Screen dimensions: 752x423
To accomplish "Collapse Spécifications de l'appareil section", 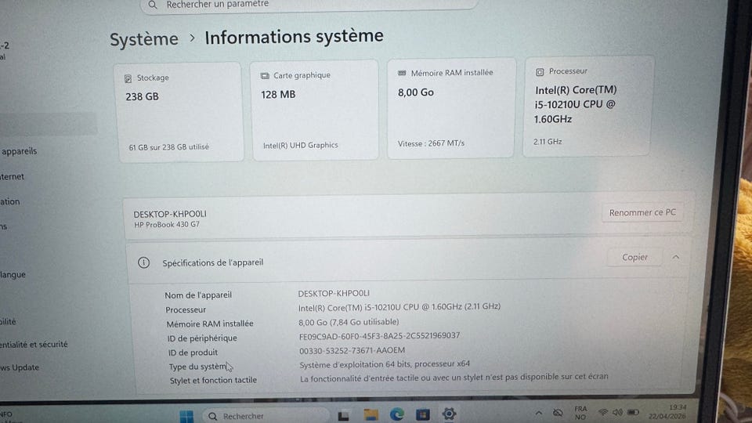I will (676, 257).
